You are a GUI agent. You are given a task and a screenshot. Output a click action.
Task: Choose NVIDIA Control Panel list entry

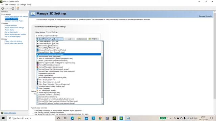click(x=69, y=61)
